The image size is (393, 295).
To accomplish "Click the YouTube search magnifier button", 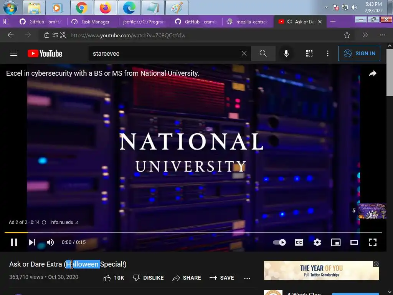I will 263,53.
